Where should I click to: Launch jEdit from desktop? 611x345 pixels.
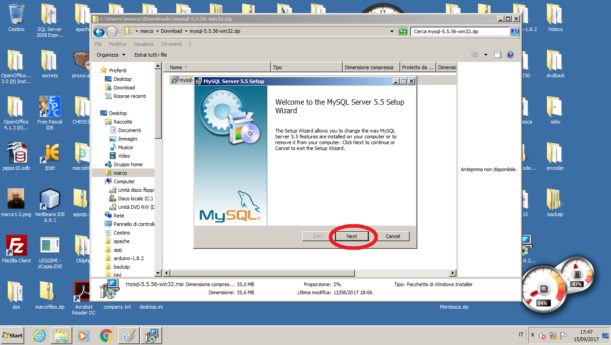[49, 154]
